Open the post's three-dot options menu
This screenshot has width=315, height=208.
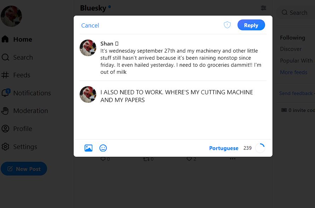pyautogui.click(x=233, y=159)
